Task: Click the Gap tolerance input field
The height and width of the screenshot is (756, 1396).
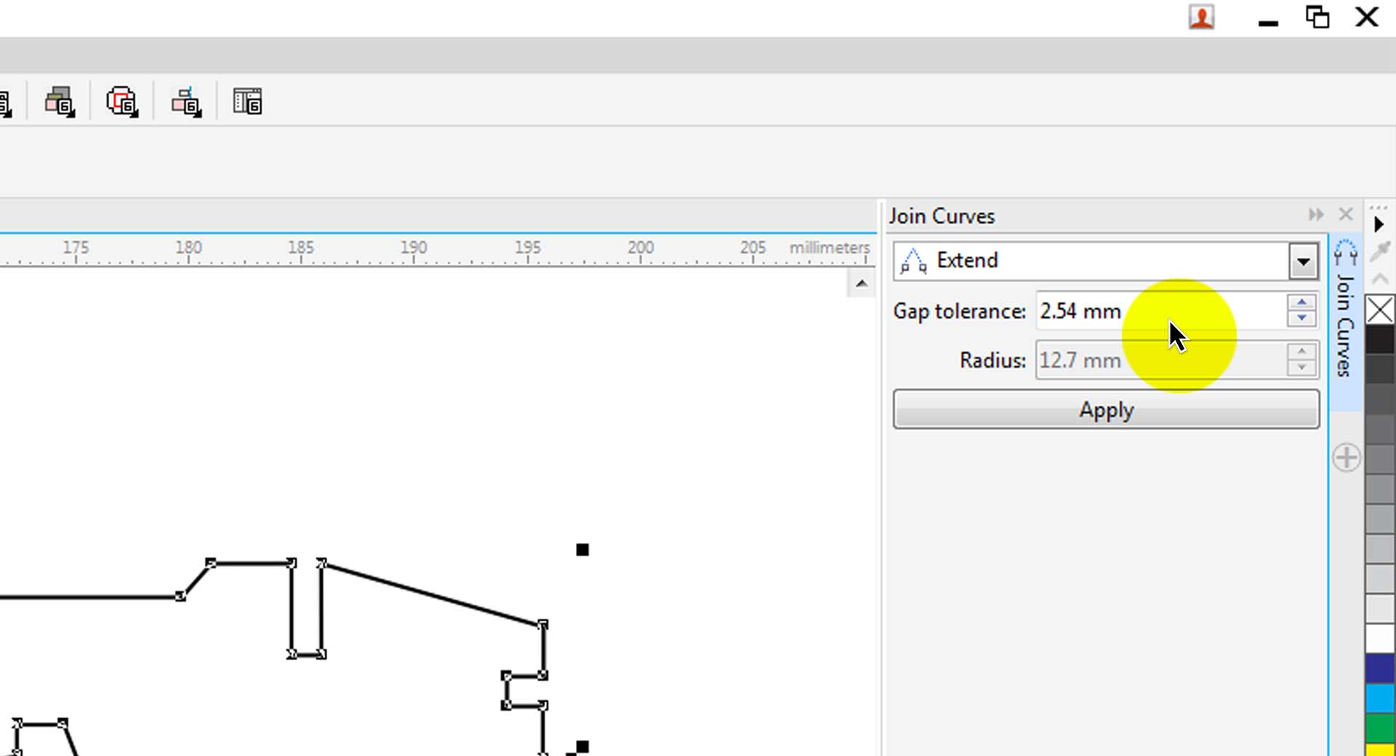Action: (x=1160, y=311)
